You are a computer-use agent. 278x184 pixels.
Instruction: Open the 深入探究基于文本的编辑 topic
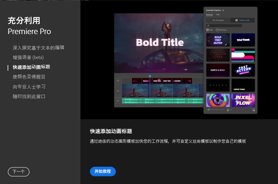pyautogui.click(x=38, y=47)
